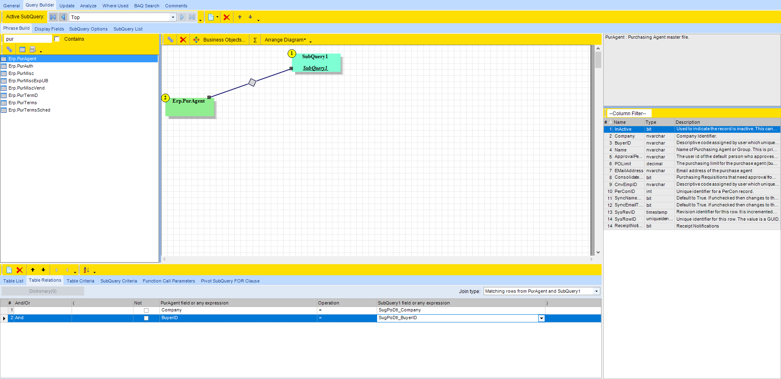Screen dimensions: 781x379
Task: Check the Not box in the BuyerID relation row
Action: 146,318
